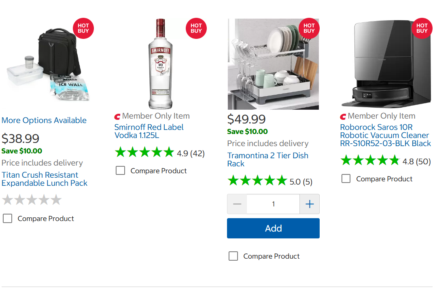
Task: Open More Options Available link
Action: point(44,120)
